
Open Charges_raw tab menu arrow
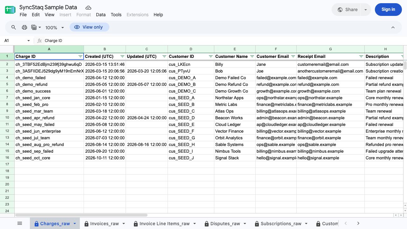(75, 224)
